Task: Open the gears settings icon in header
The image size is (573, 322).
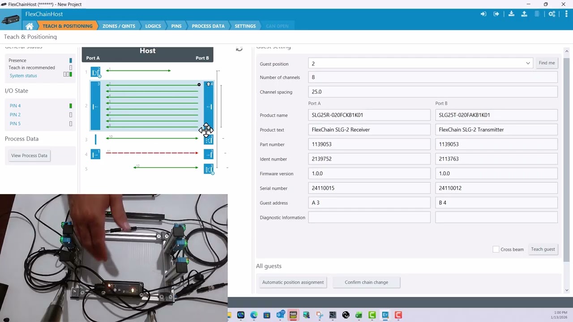Action: pos(552,14)
